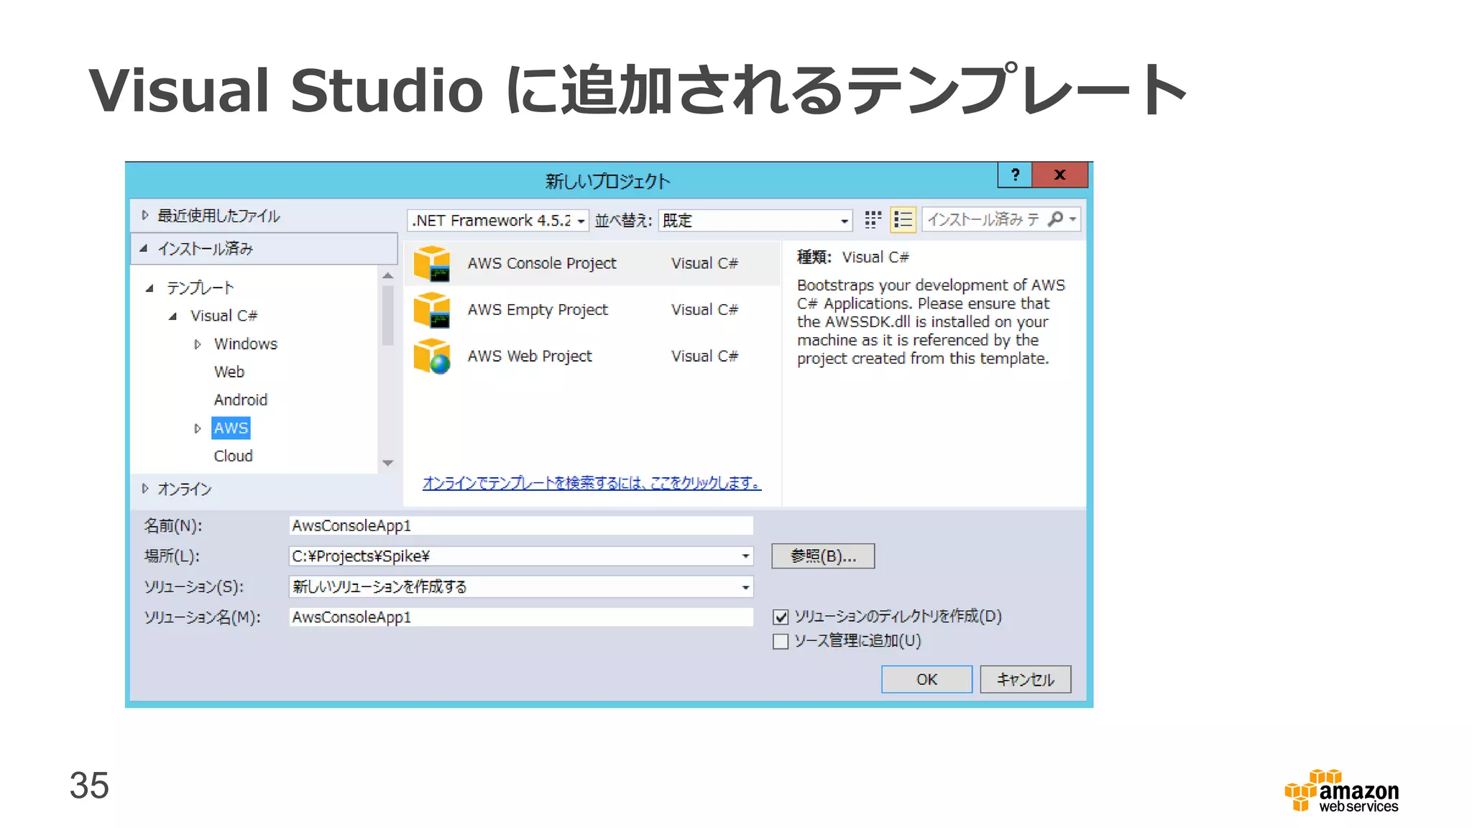1472x828 pixels.
Task: Click the template tree scrollbar thumb
Action: tap(388, 316)
